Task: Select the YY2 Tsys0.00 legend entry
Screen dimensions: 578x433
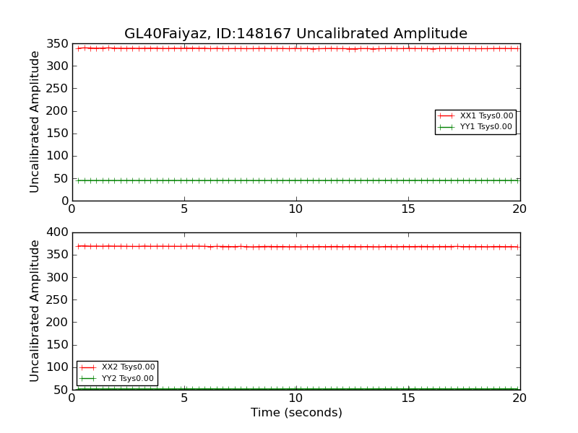Action: tap(116, 378)
